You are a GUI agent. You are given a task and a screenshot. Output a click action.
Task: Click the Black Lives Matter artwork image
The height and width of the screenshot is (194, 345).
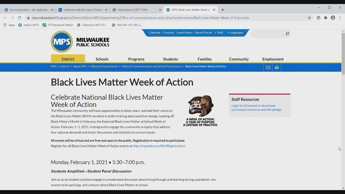(200, 110)
